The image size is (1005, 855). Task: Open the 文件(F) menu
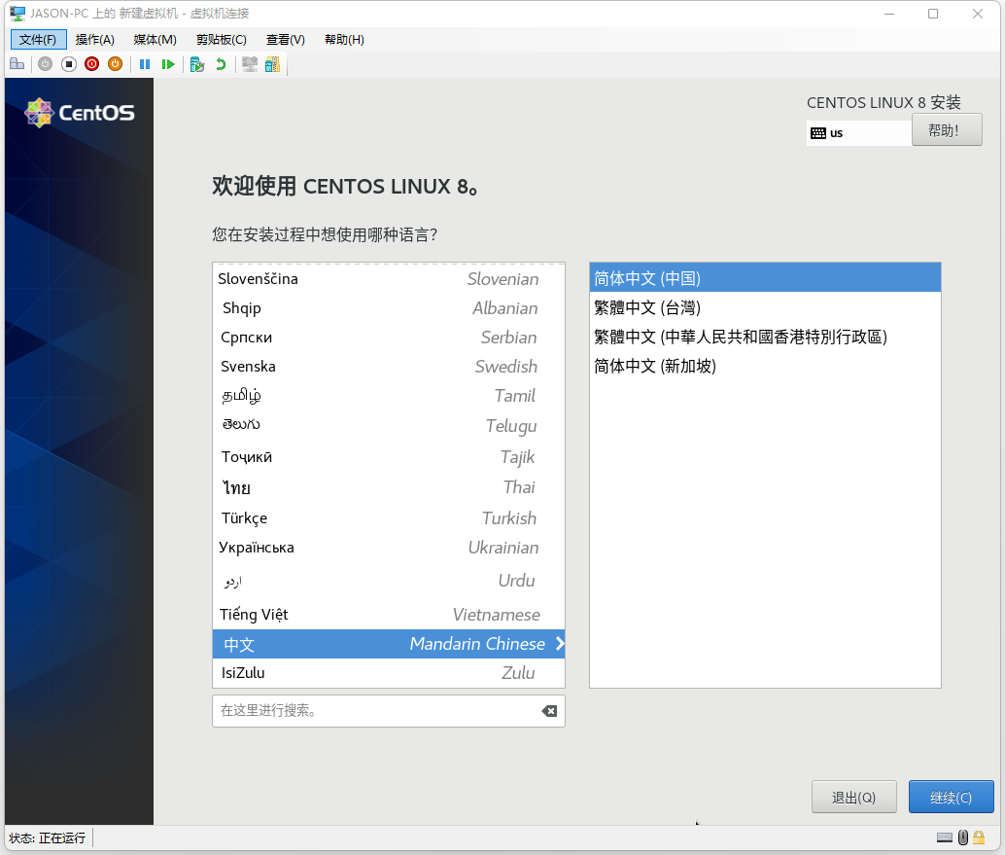click(x=38, y=39)
